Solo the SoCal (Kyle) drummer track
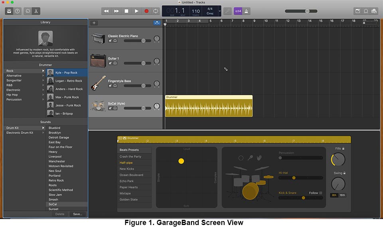 115,108
